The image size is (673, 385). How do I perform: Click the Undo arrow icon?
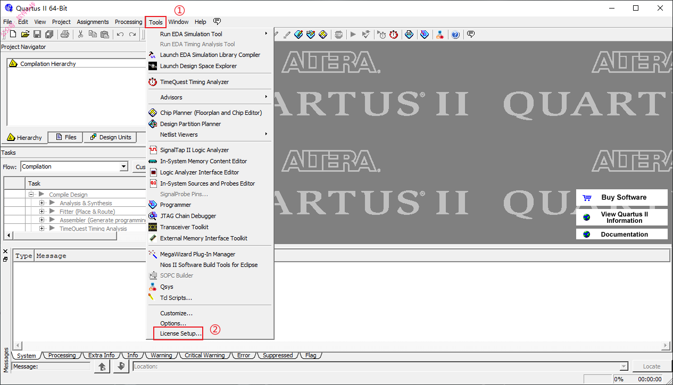[x=120, y=35]
